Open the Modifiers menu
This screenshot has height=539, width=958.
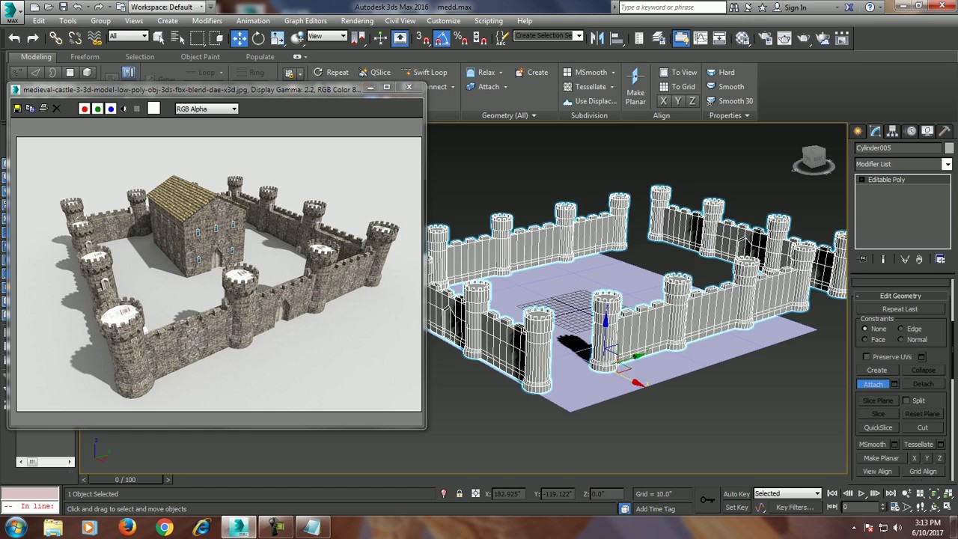(x=207, y=21)
